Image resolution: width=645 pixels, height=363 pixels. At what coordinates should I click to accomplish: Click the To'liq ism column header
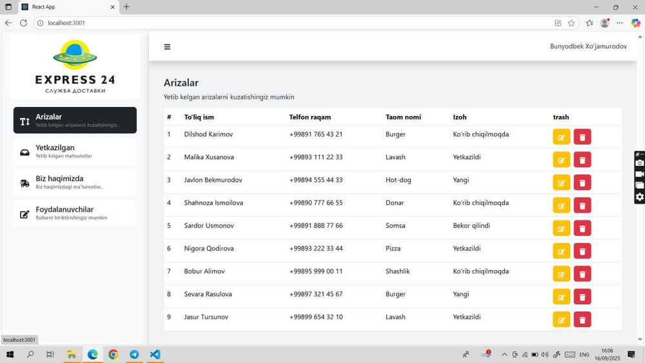tap(199, 117)
